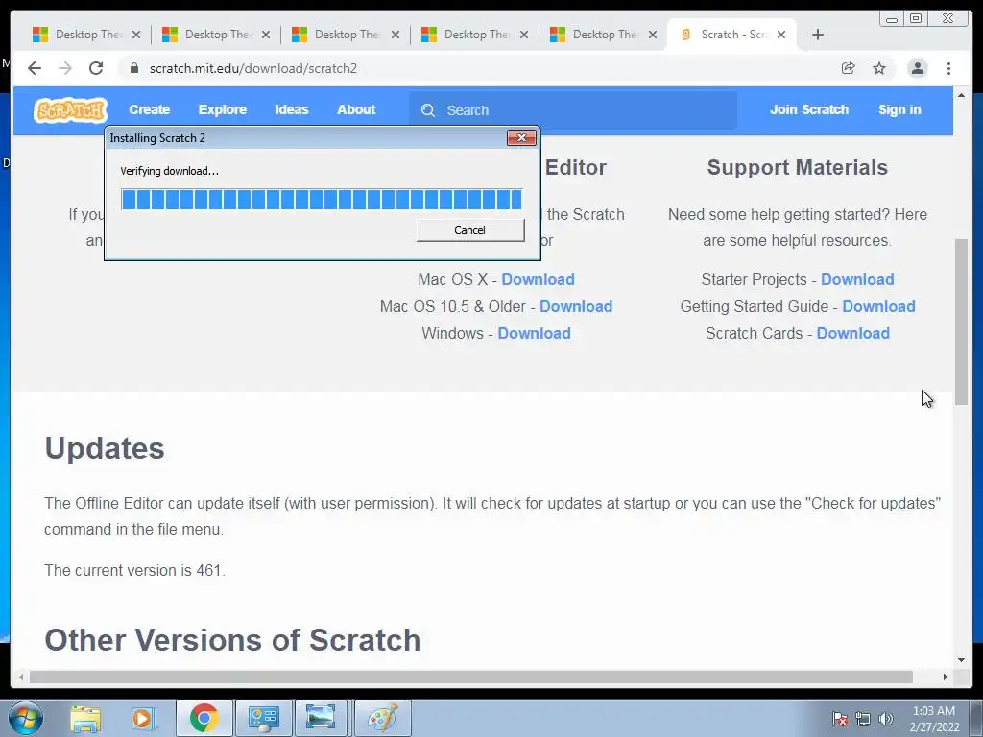The width and height of the screenshot is (983, 737).
Task: Close the Installing Scratch 2 dialog
Action: pyautogui.click(x=521, y=138)
